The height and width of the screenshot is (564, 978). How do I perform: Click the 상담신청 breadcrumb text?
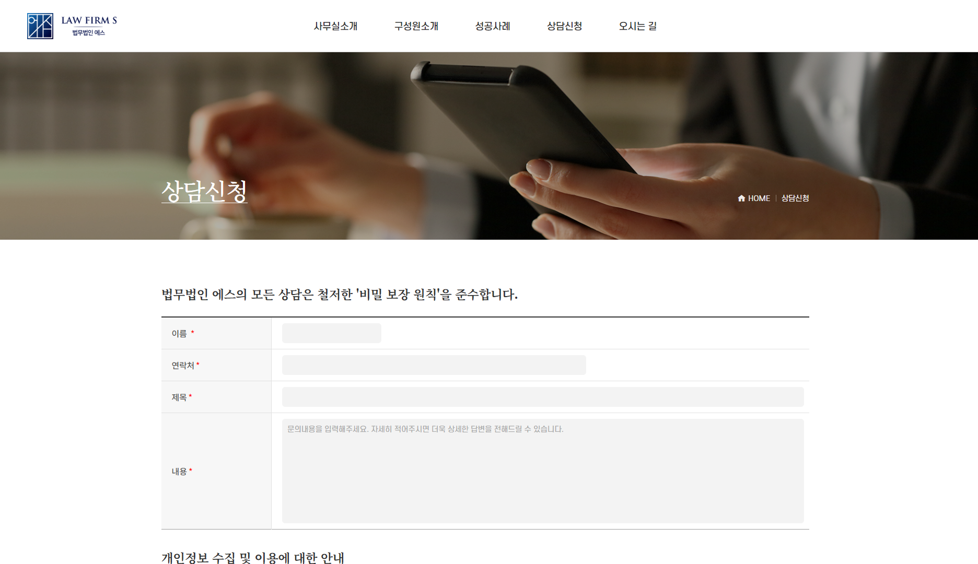[795, 198]
